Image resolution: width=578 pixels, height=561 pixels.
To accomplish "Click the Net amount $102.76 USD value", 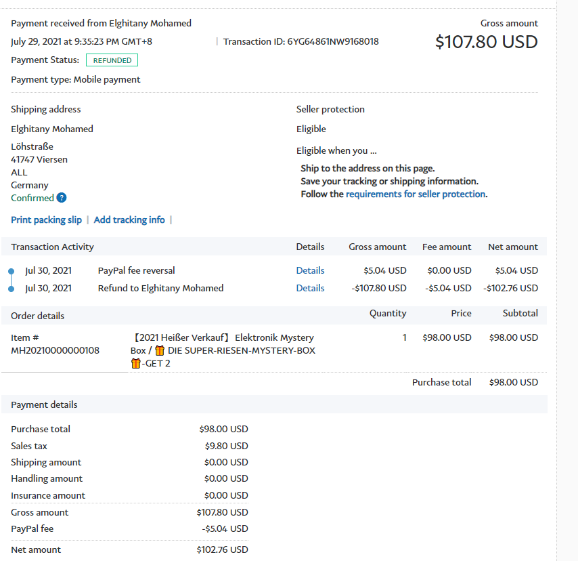I will pyautogui.click(x=222, y=549).
